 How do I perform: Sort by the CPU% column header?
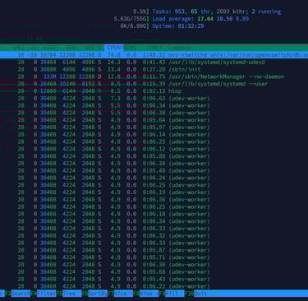(x=114, y=48)
